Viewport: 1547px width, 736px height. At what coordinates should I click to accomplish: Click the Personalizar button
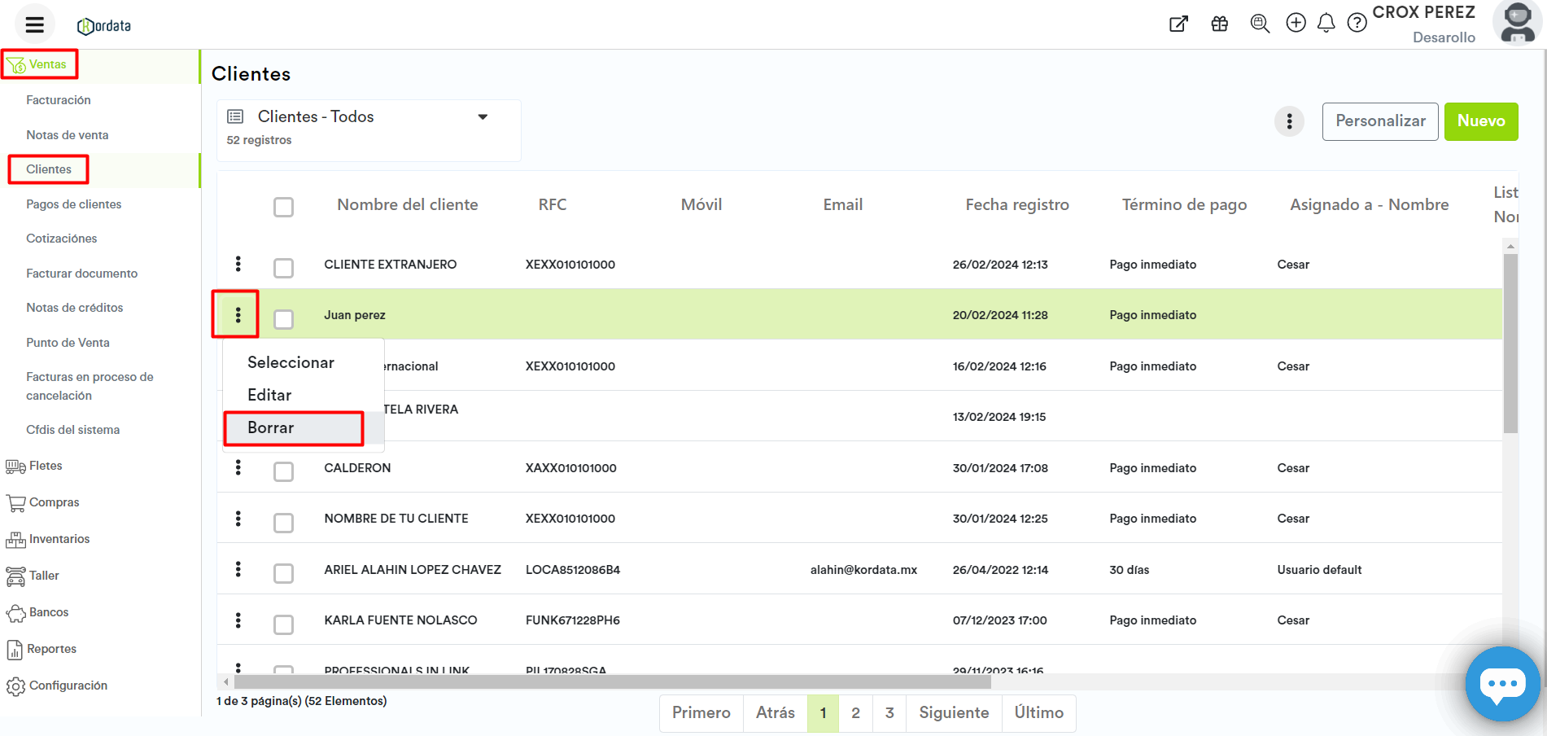[1379, 121]
